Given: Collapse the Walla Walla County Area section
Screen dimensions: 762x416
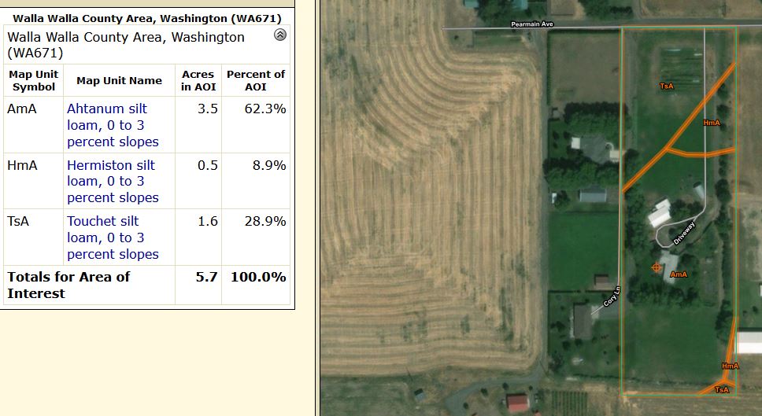Looking at the screenshot, I should (x=279, y=35).
